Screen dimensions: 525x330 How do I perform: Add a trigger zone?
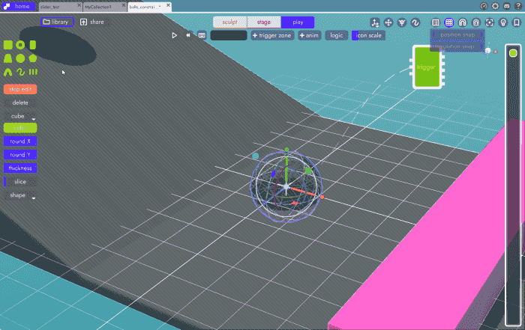coord(273,35)
